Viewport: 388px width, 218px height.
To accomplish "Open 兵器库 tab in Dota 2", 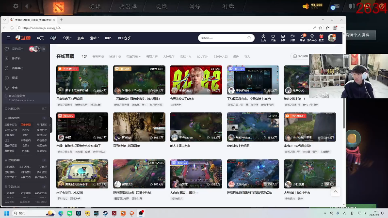I will [128, 6].
